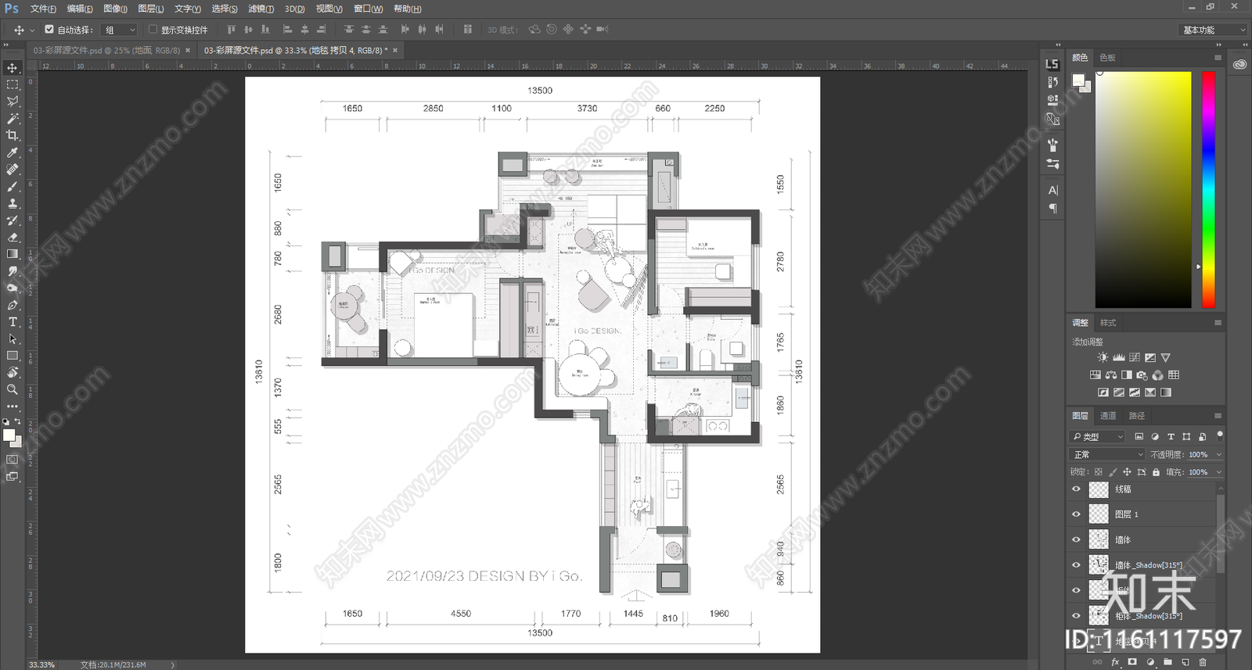Select the Gradient tool

coord(13,254)
